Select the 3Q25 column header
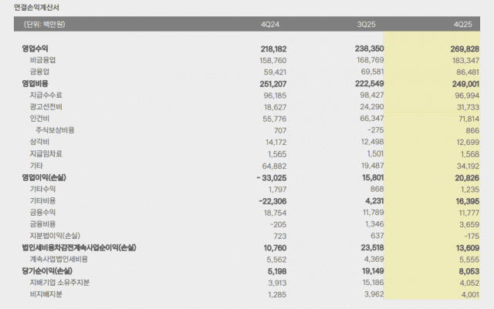 coord(366,25)
